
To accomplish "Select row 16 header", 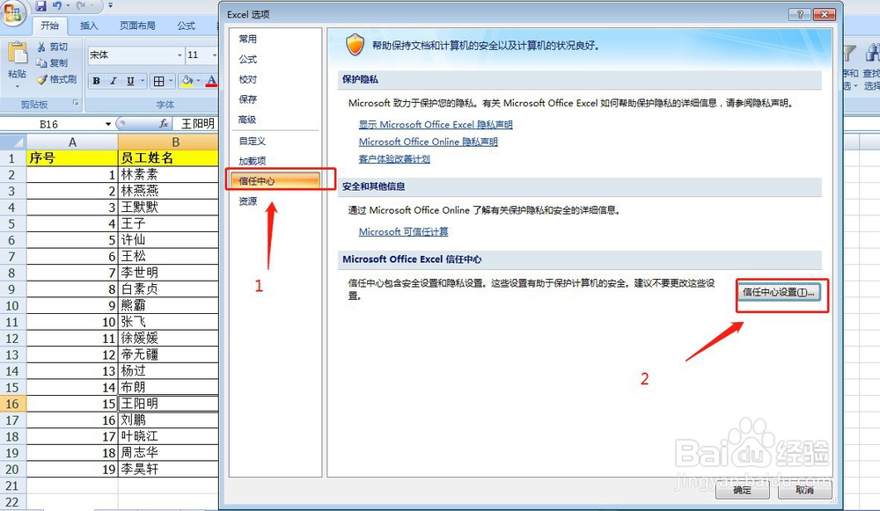I will (12, 404).
